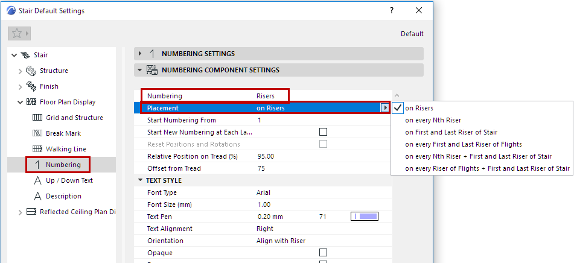Expand the Numbering Settings panel
This screenshot has width=574, height=263.
tap(140, 54)
